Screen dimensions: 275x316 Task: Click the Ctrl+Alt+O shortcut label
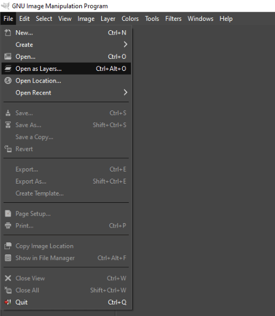pos(111,69)
